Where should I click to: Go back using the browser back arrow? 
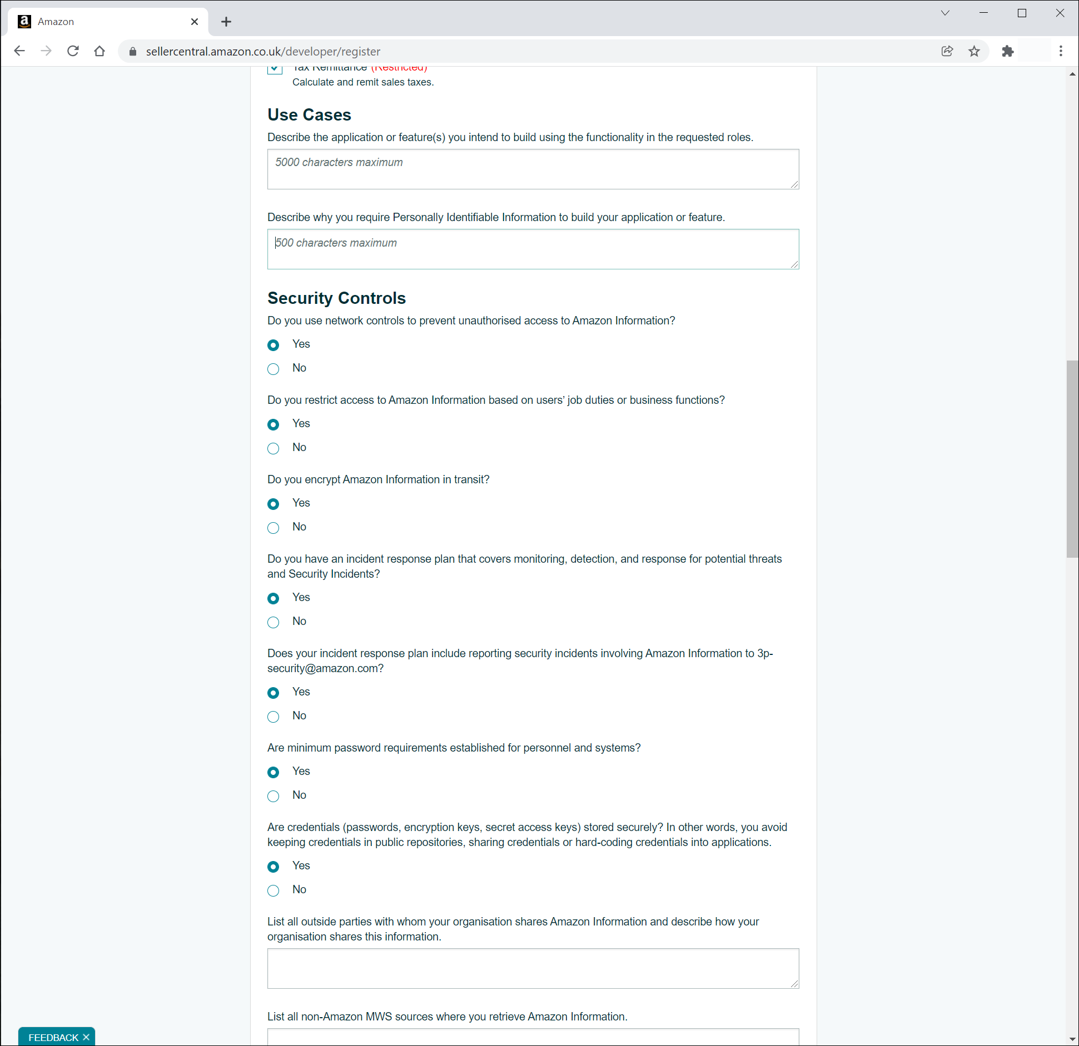(x=19, y=51)
